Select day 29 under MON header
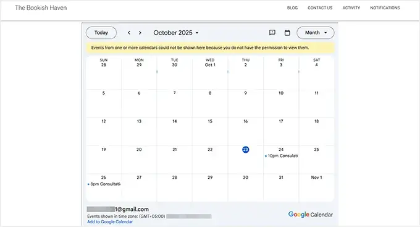The width and height of the screenshot is (420, 227). [139, 65]
